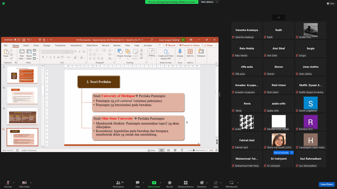Click the Reading View icon in status bar

(x=175, y=150)
